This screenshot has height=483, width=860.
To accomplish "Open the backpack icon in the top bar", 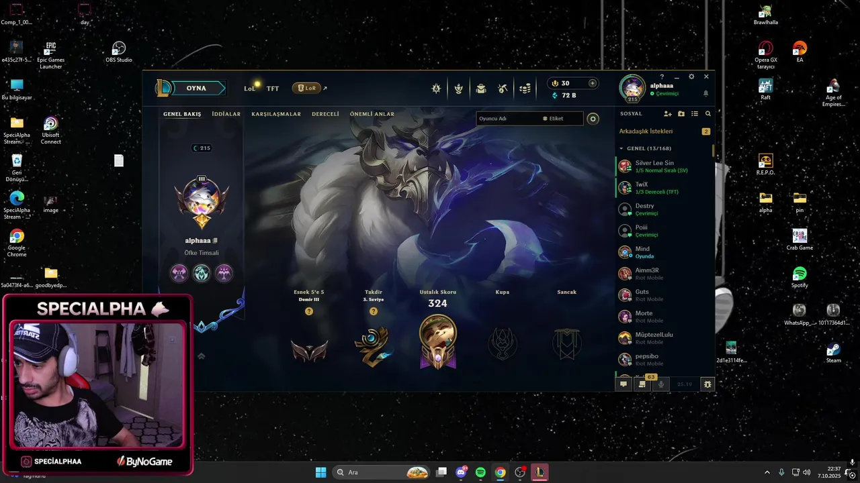I will coord(481,88).
